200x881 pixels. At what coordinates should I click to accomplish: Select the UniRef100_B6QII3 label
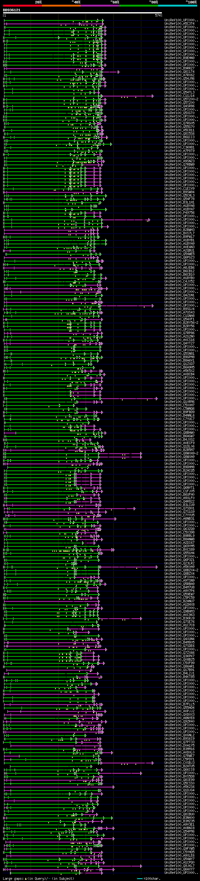click(x=179, y=137)
